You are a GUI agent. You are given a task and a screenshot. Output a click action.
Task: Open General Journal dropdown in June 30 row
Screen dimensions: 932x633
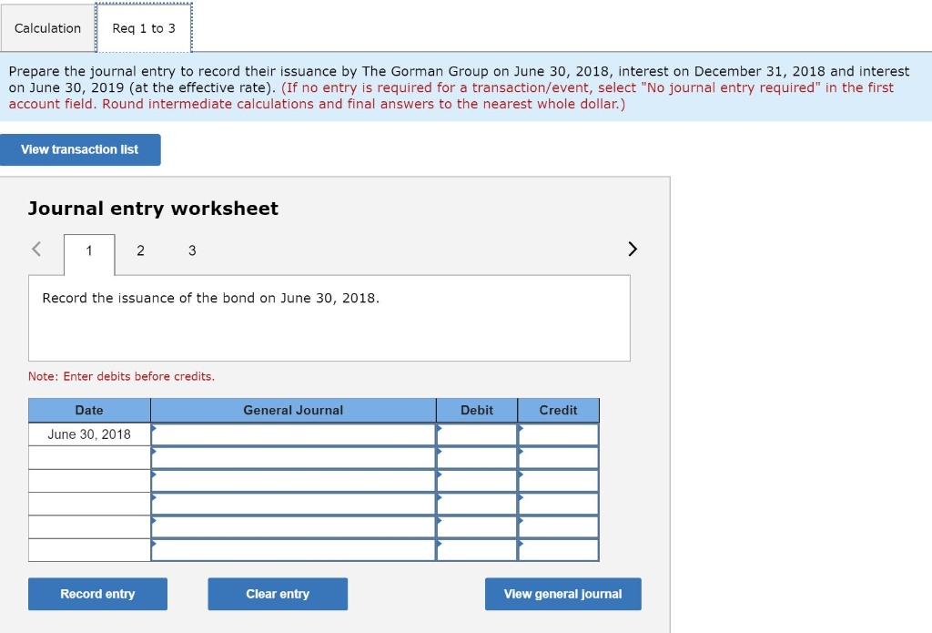coord(293,434)
